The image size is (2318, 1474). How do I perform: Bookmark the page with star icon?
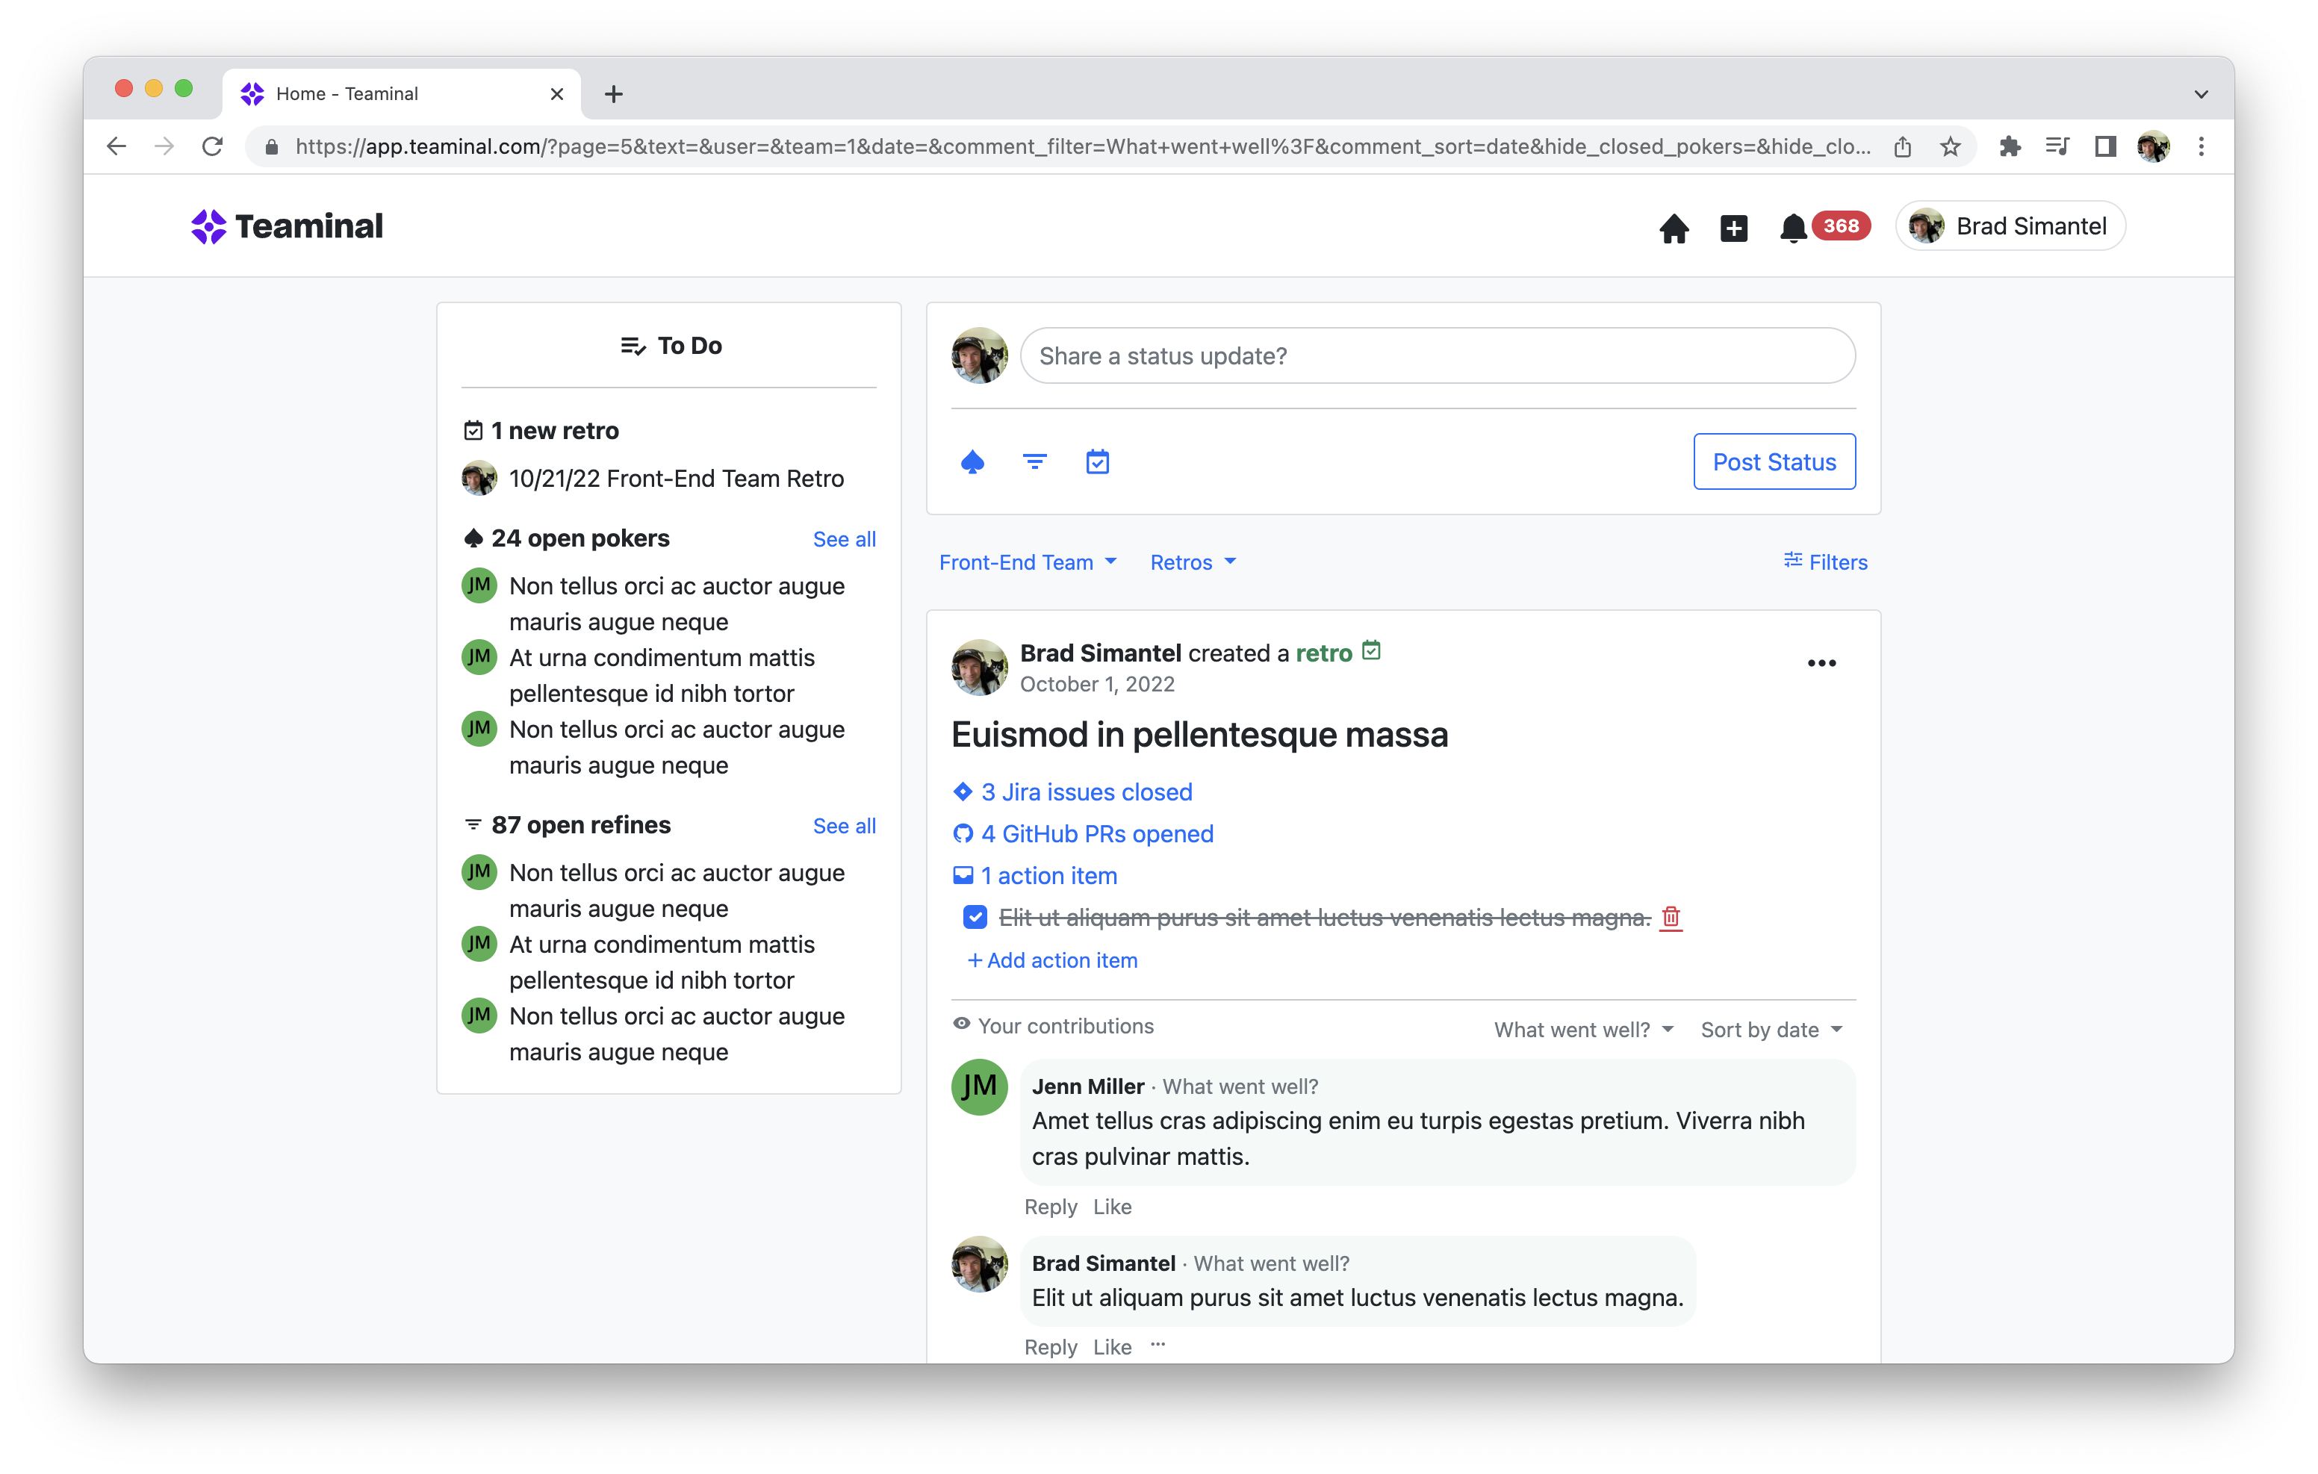click(x=1949, y=146)
